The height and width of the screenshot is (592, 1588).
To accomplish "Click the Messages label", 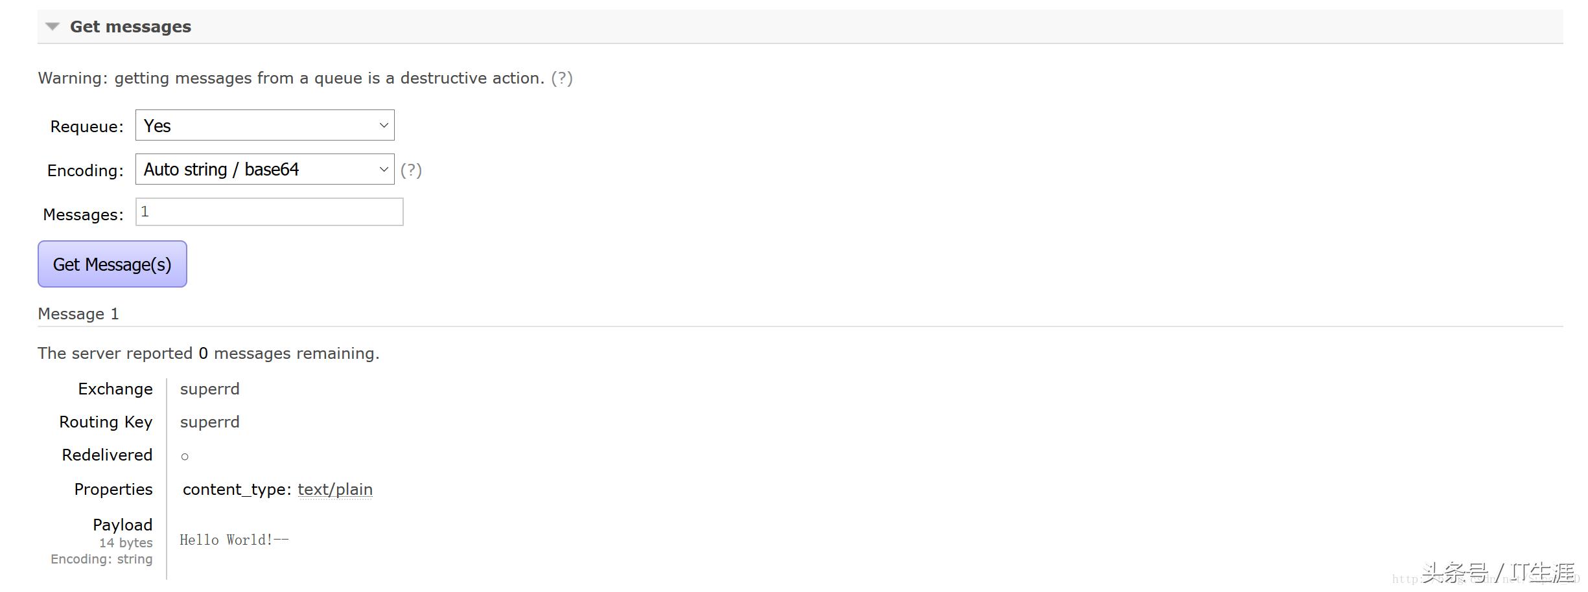I will pyautogui.click(x=83, y=215).
